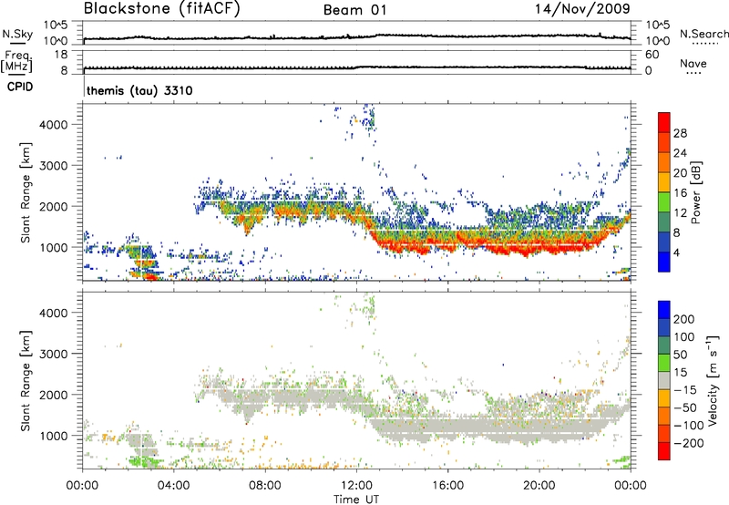Screen dimensions: 729x505
Task: Click the "08:00" time axis label
Action: click(x=265, y=486)
